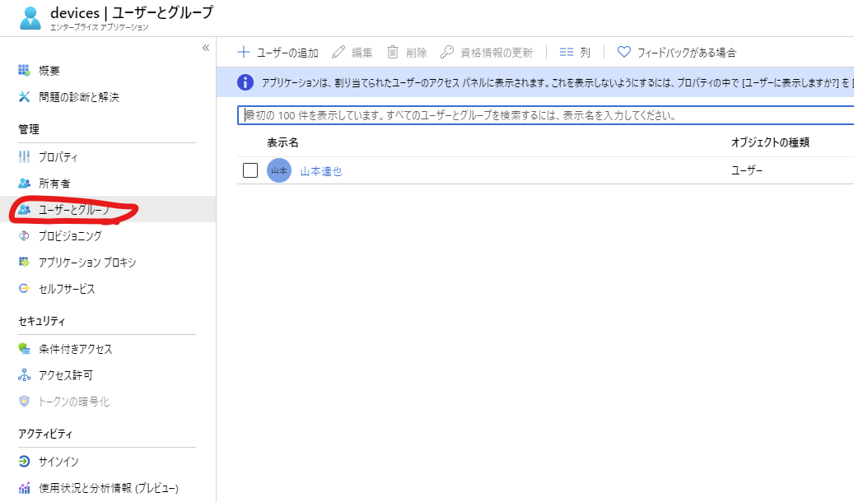Tick the checkbox for 山本達也
The width and height of the screenshot is (854, 502).
pos(250,170)
